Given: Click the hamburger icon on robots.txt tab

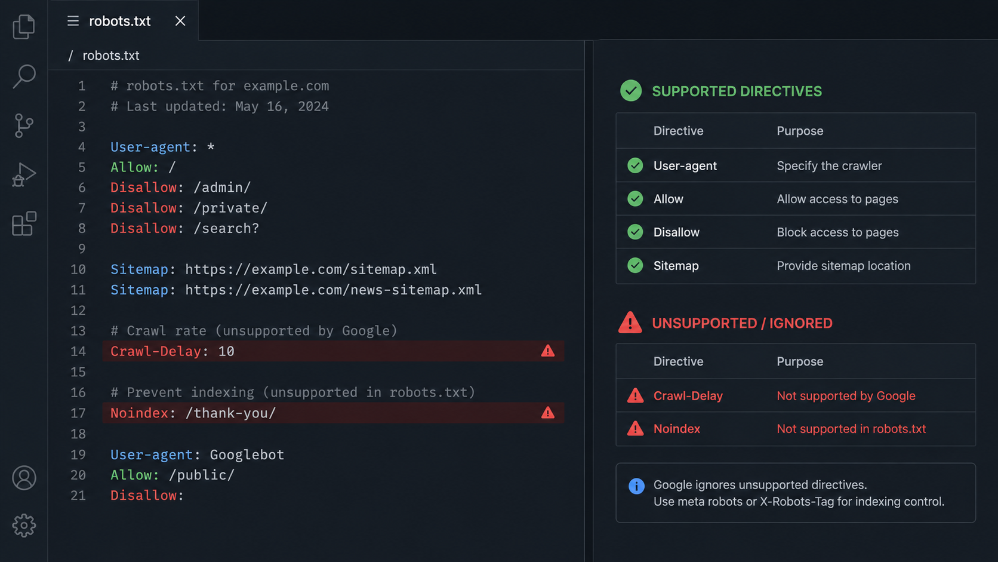Looking at the screenshot, I should coord(73,21).
